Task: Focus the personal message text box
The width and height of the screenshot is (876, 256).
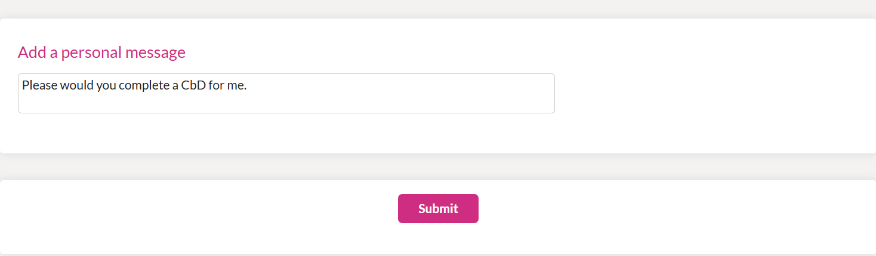Action: [286, 93]
